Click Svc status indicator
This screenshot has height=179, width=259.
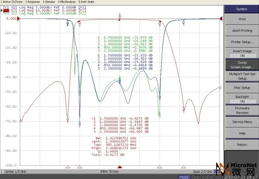(x=219, y=177)
